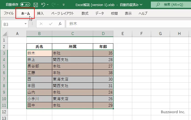Switch to the 校閲 tab
Viewport: 191px width, 120px height.
(114, 13)
